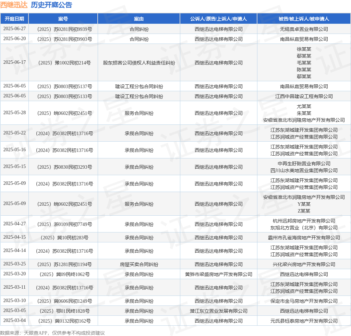Click plaintiff 潜江东立置业发展有限公司
This screenshot has height=336, width=351.
(218, 311)
